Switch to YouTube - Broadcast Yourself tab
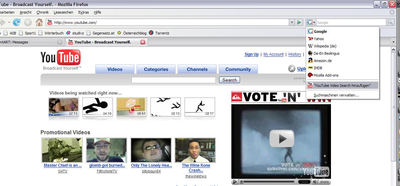This screenshot has width=400, height=186. click(x=106, y=42)
